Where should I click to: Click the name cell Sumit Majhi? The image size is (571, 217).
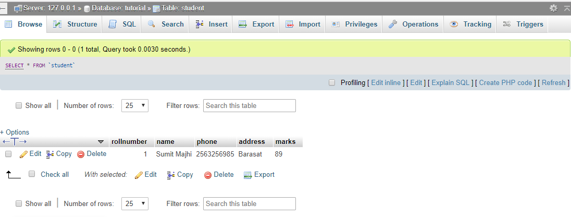click(x=174, y=154)
